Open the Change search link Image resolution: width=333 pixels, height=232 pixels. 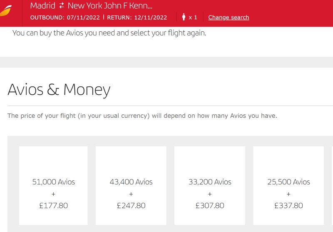tap(229, 17)
